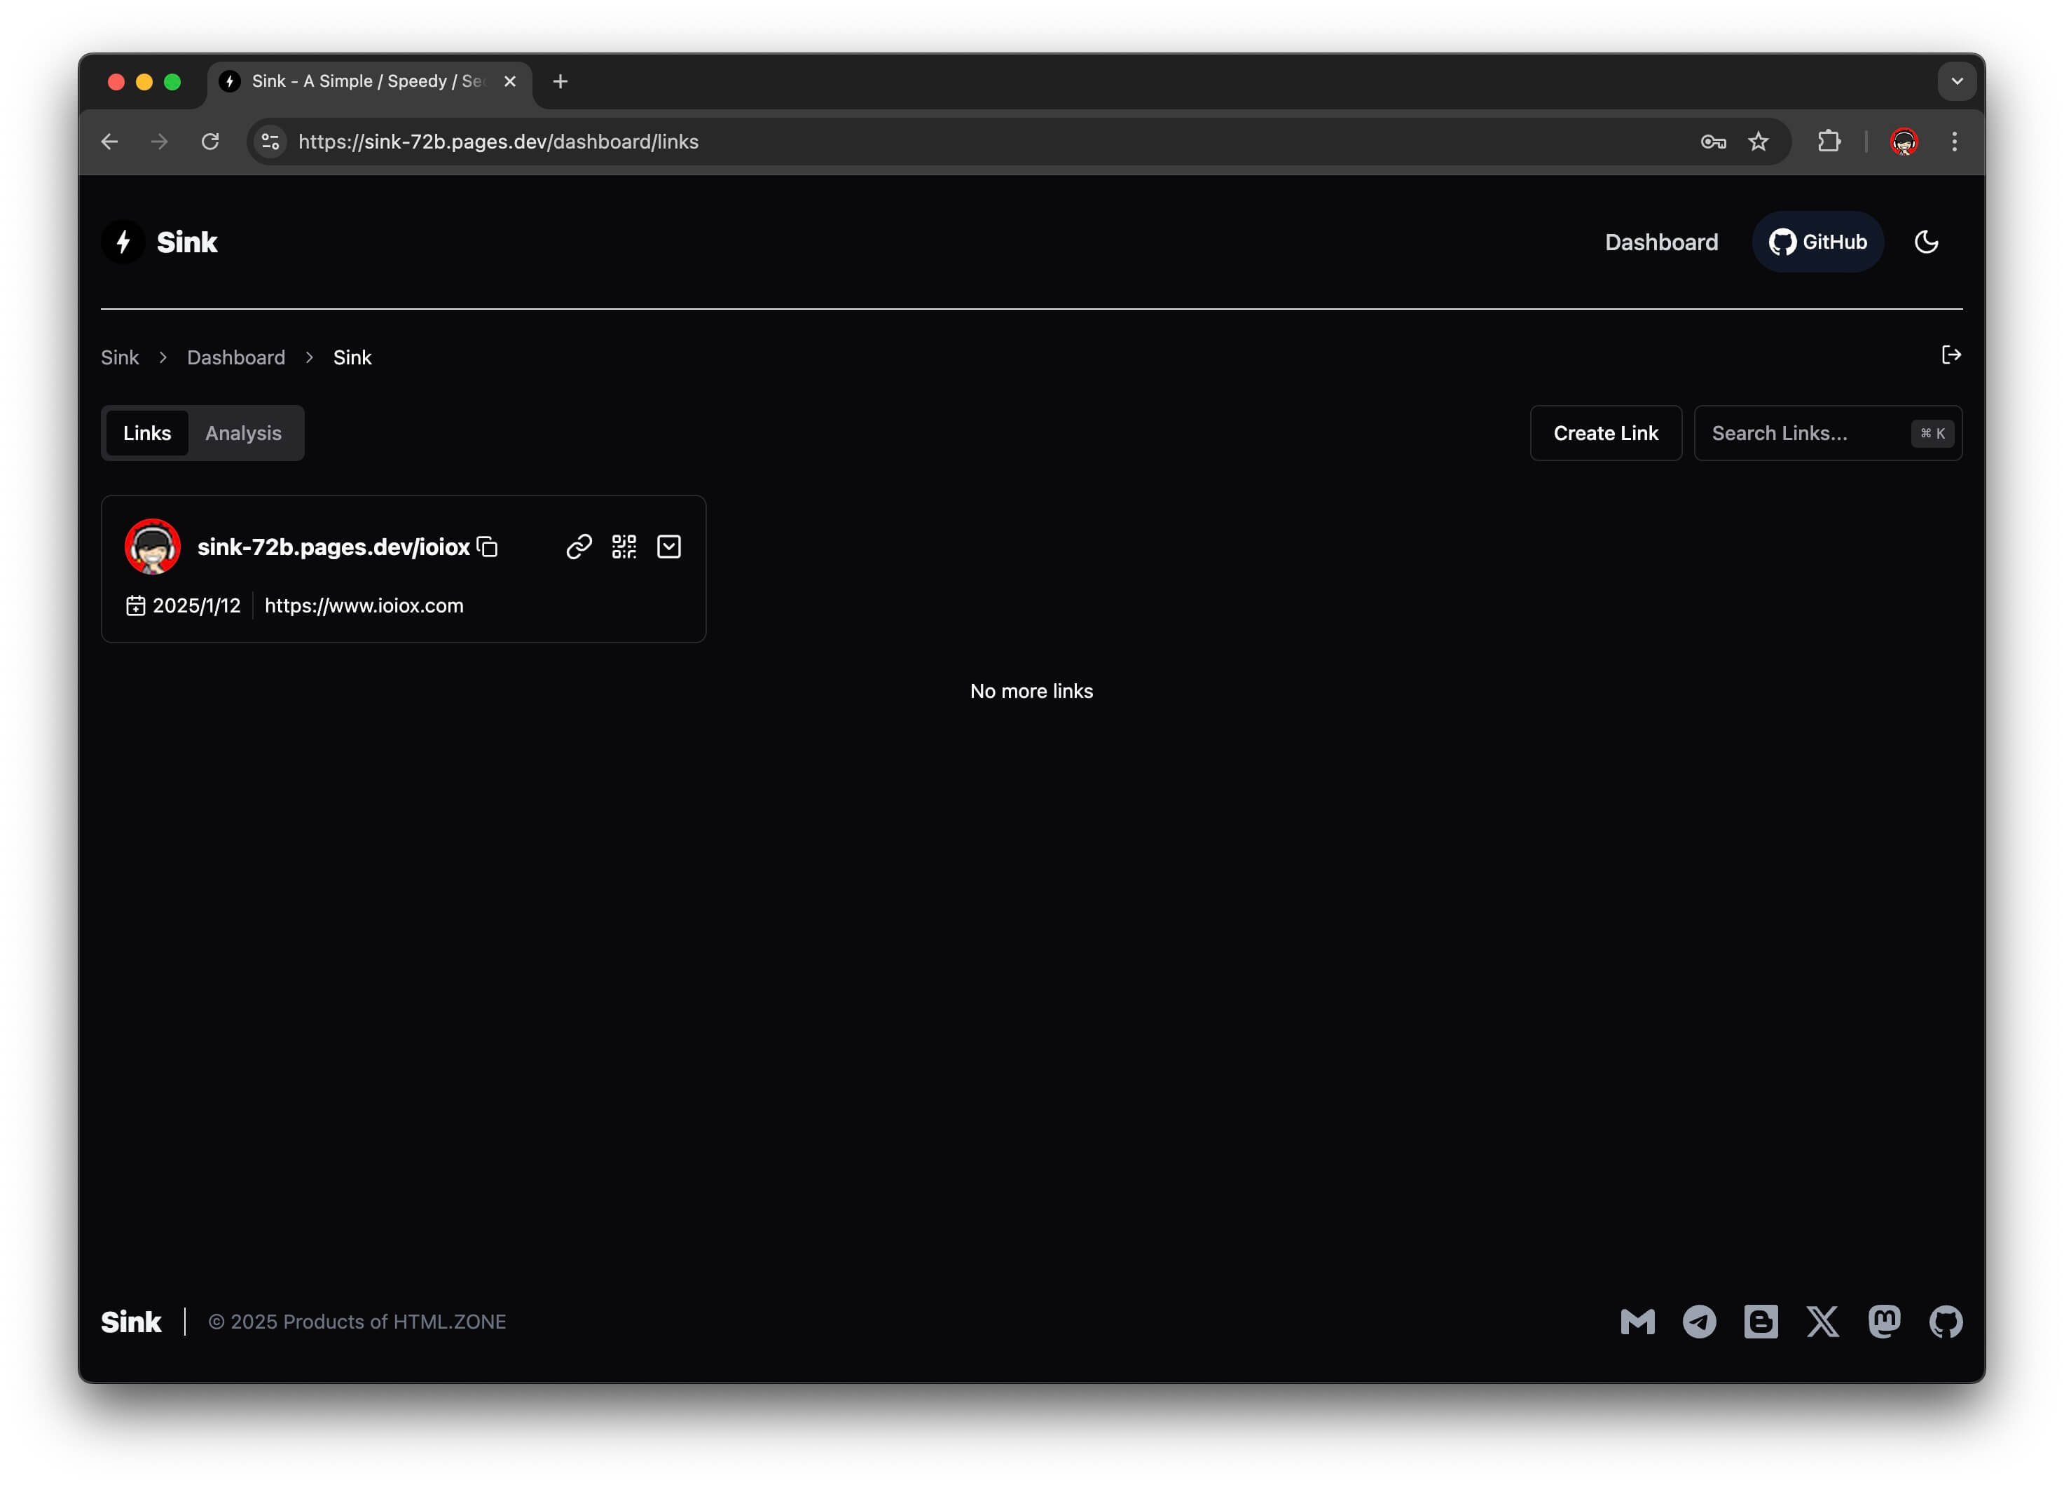Open the GitHub icon in footer

click(x=1946, y=1322)
